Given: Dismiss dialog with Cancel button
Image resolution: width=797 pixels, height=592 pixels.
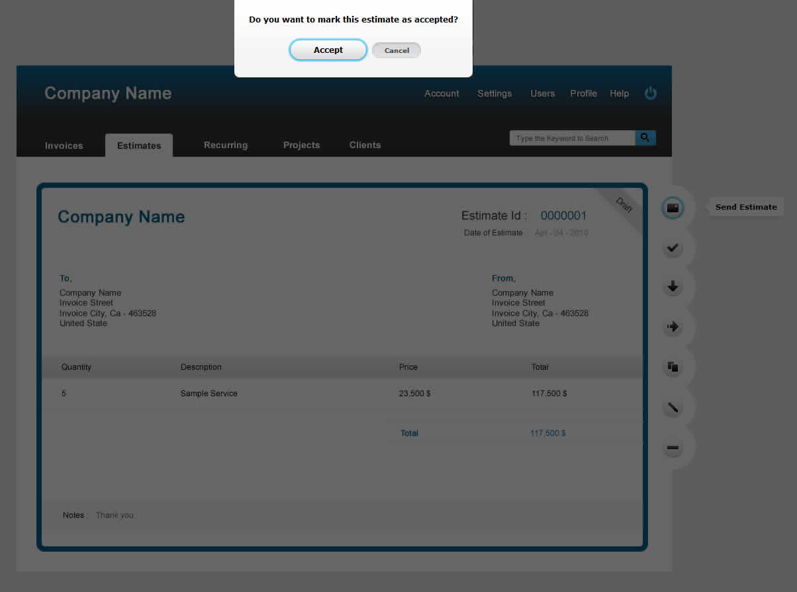Looking at the screenshot, I should (397, 50).
